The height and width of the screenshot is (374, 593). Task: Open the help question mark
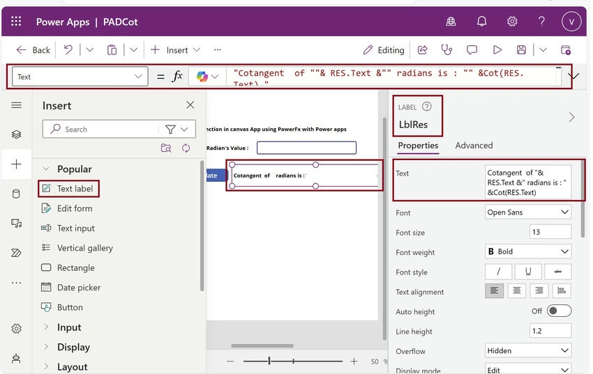[541, 22]
